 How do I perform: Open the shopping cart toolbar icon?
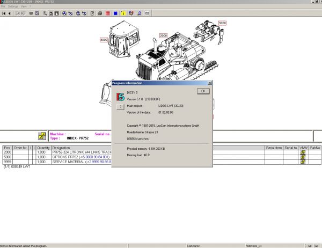[31, 13]
